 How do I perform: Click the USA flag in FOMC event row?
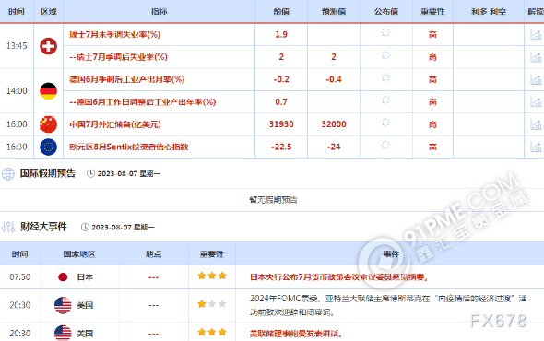click(x=63, y=305)
